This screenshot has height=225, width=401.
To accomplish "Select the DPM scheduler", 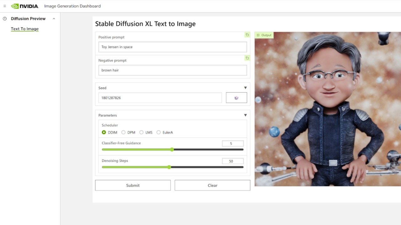I will (123, 132).
